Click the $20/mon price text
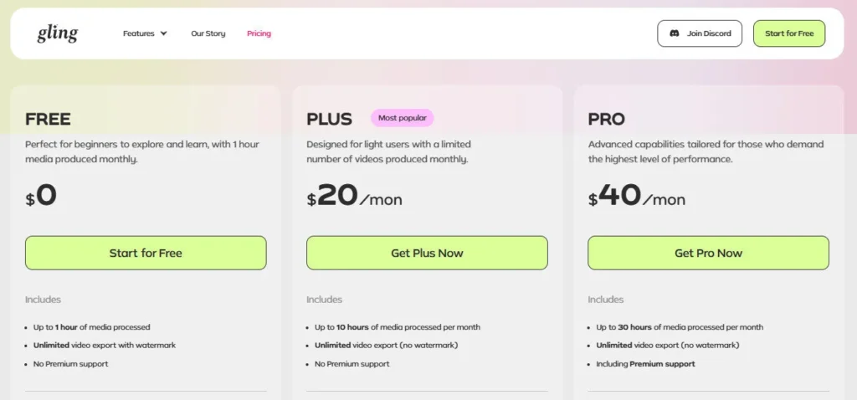This screenshot has width=857, height=400. click(x=354, y=197)
